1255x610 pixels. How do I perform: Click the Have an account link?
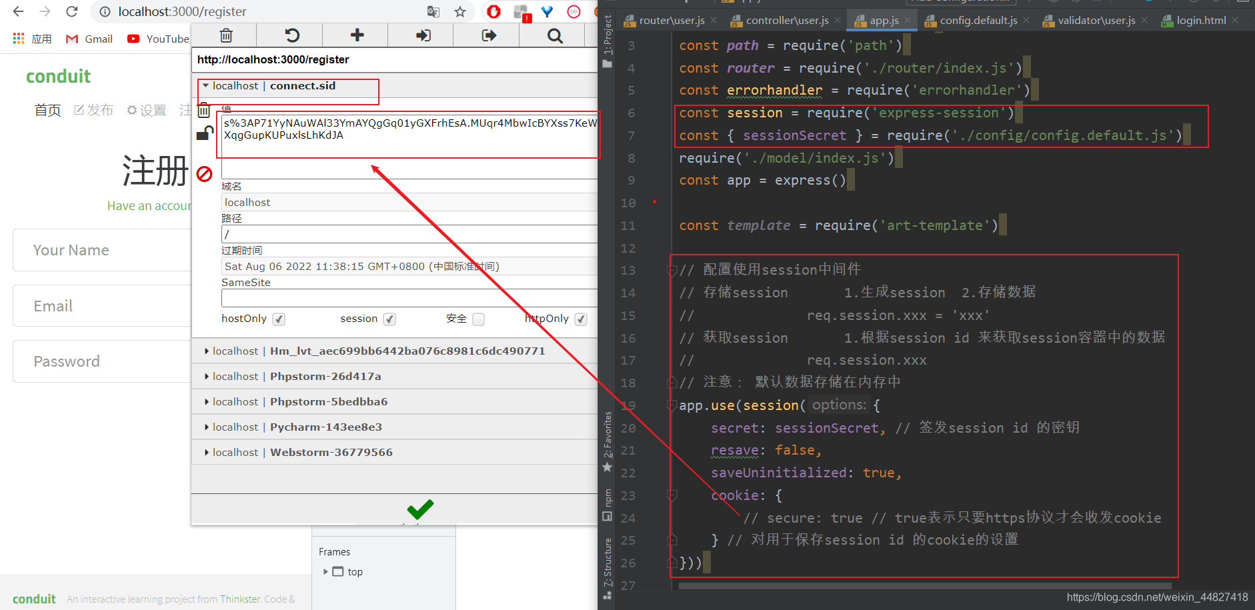149,206
